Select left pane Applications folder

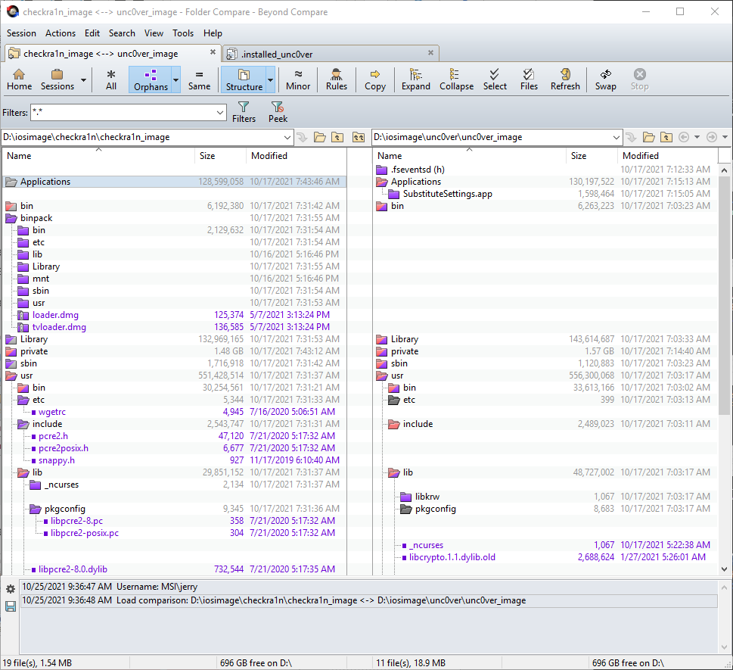click(x=175, y=182)
